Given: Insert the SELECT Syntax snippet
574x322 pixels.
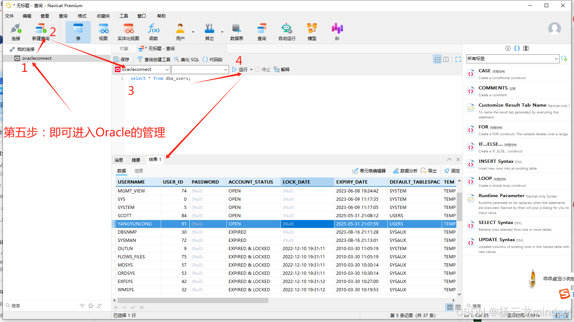Looking at the screenshot, I should click(x=517, y=225).
